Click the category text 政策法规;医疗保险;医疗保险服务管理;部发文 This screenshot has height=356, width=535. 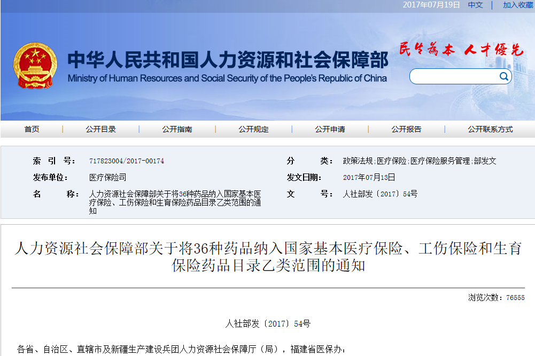(420, 161)
